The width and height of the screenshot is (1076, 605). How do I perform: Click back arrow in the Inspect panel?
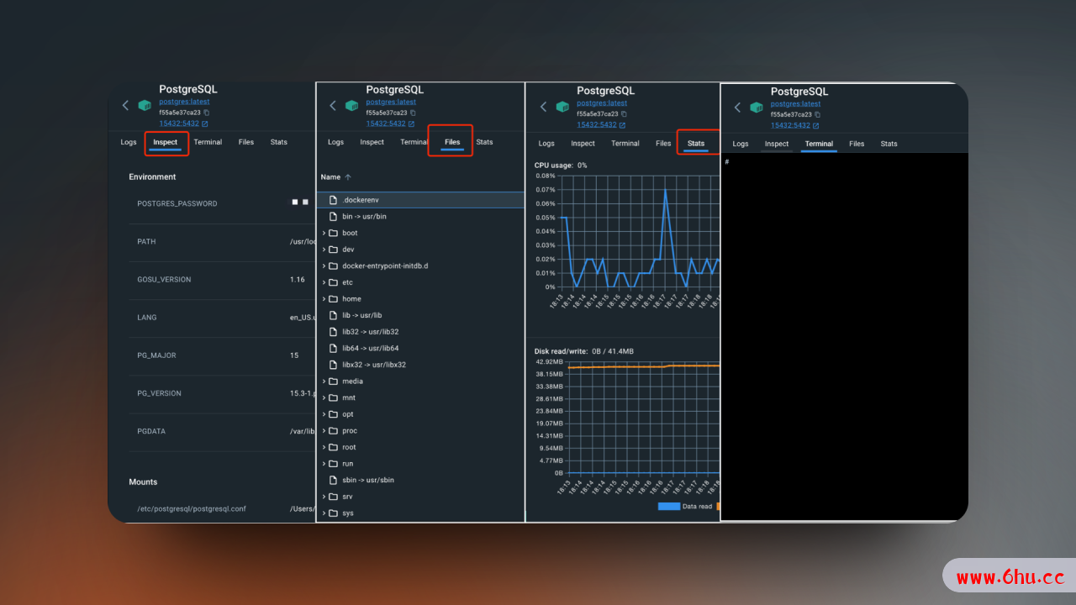[125, 105]
